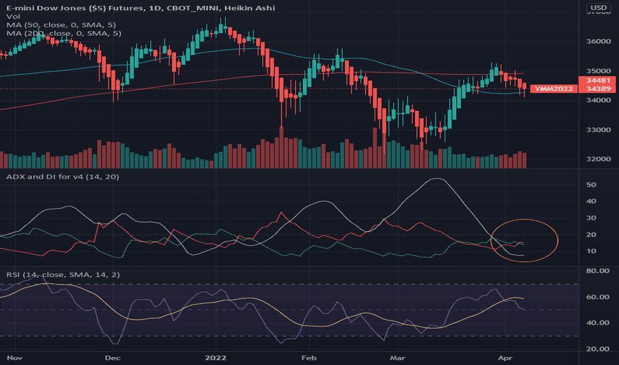Click the 34000 price axis label
The width and height of the screenshot is (619, 365).
pyautogui.click(x=598, y=100)
